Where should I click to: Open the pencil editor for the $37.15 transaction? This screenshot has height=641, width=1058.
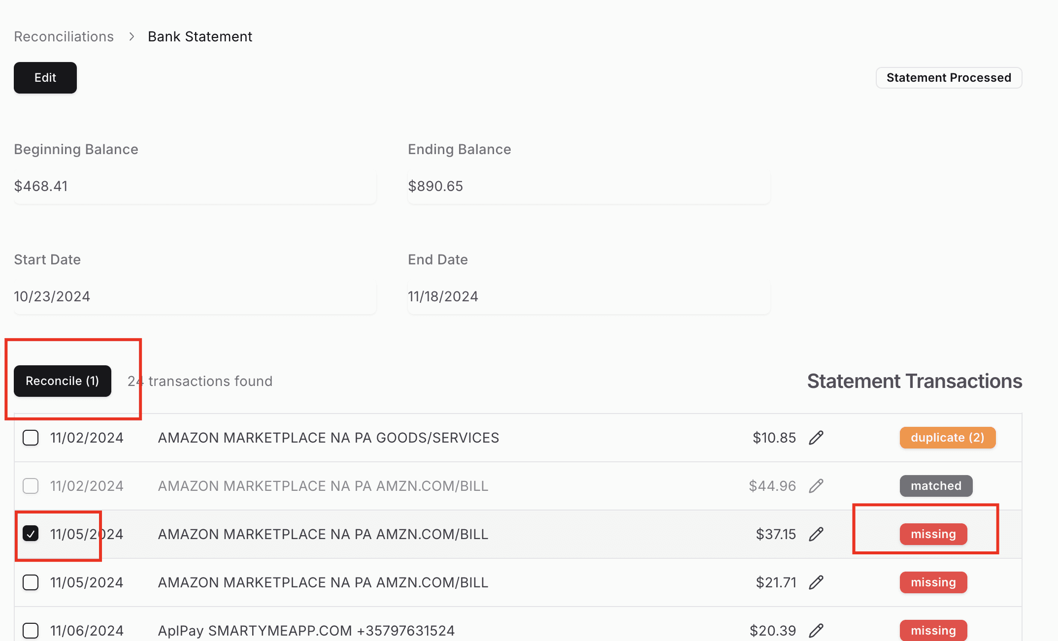click(x=817, y=534)
